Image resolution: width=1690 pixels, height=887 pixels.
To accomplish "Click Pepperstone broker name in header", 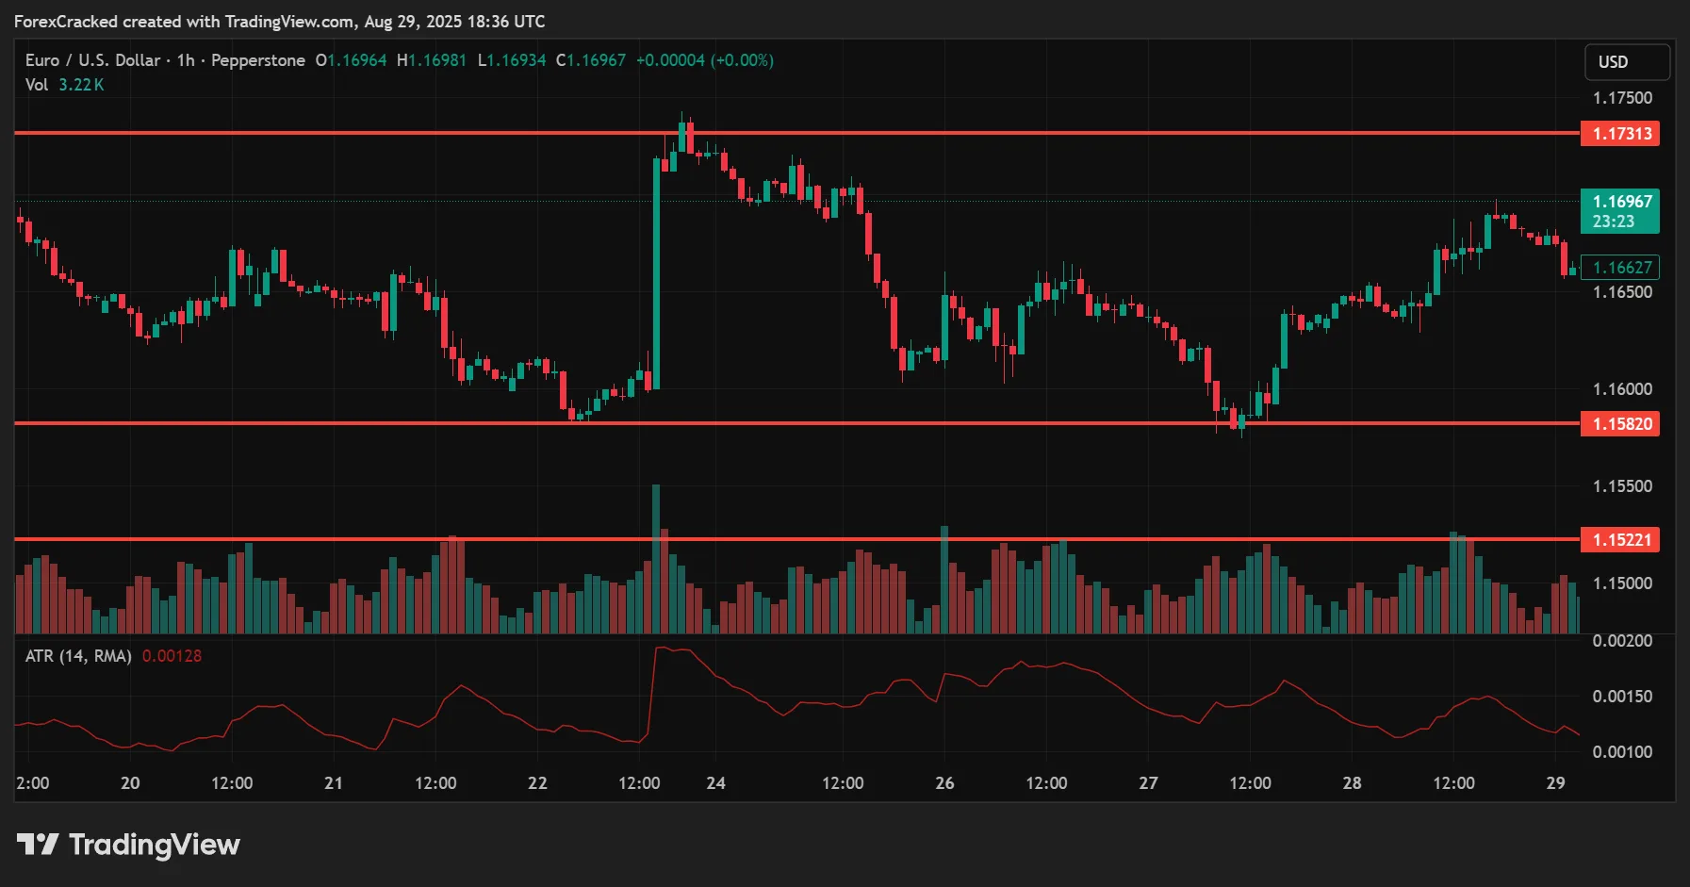I will 257,60.
